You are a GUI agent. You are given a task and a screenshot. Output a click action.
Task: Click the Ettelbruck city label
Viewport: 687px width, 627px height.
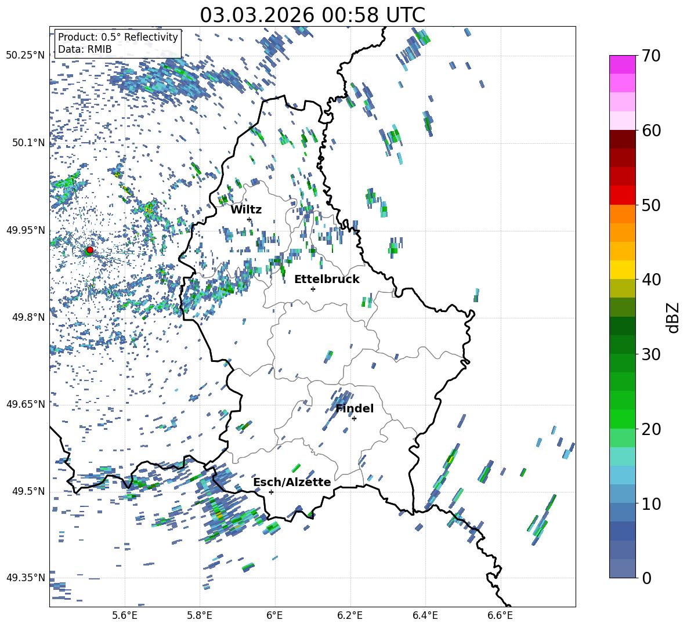(327, 280)
